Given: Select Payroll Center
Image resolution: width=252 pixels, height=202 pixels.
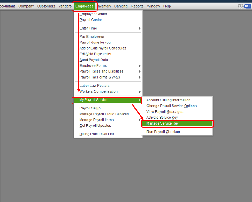Looking at the screenshot, I should coord(108,20).
